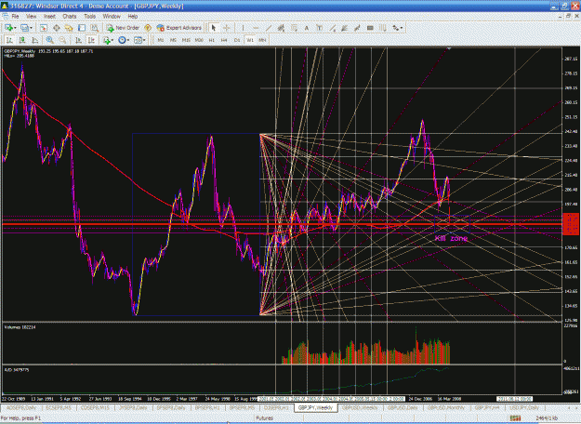
Task: Open the New Chart tool
Action: point(8,28)
